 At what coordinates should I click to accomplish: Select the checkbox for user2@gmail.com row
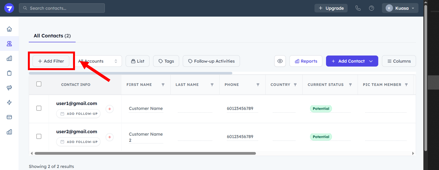coord(39,136)
